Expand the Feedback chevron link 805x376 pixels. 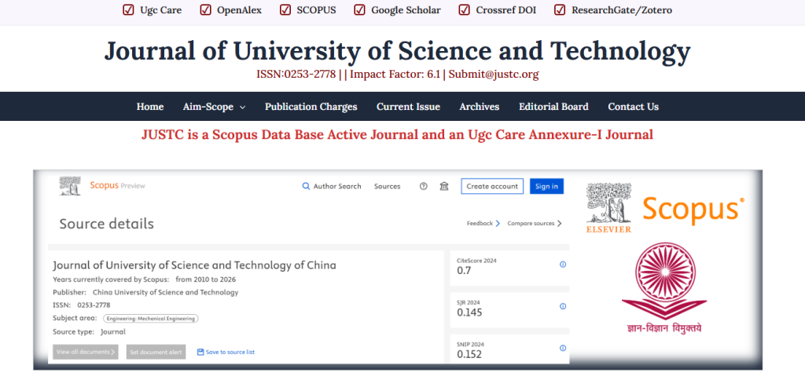(483, 223)
